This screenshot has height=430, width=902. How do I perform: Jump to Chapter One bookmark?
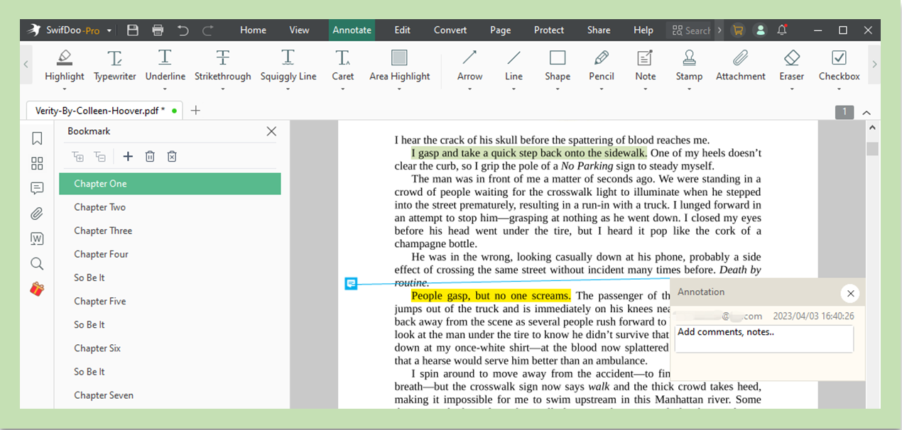pos(170,184)
